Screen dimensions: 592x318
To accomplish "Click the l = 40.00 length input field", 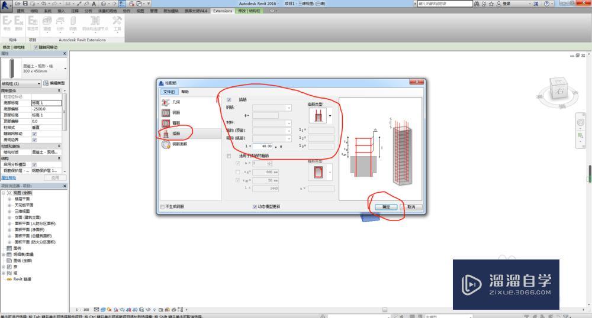I will coord(262,146).
